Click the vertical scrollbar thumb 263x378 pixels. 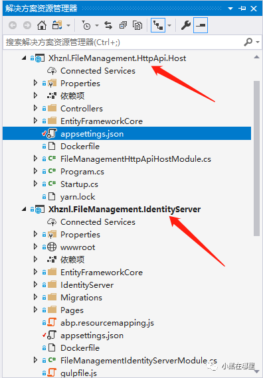257,158
